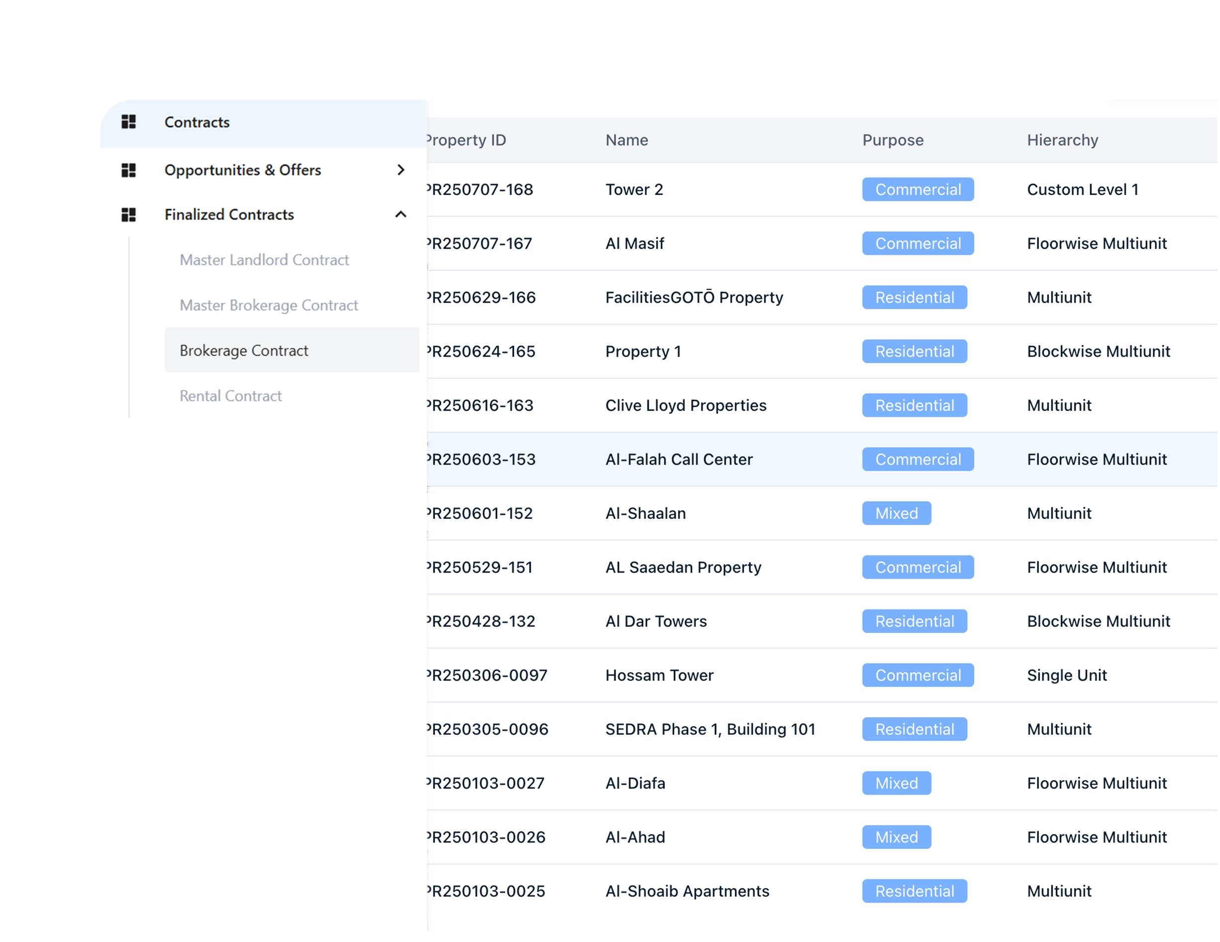Collapse the Finalized Contracts chevron

[x=401, y=215]
